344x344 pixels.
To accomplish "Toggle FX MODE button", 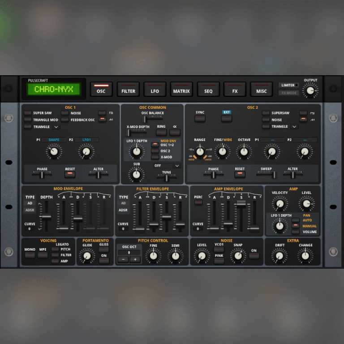I will pyautogui.click(x=289, y=93).
